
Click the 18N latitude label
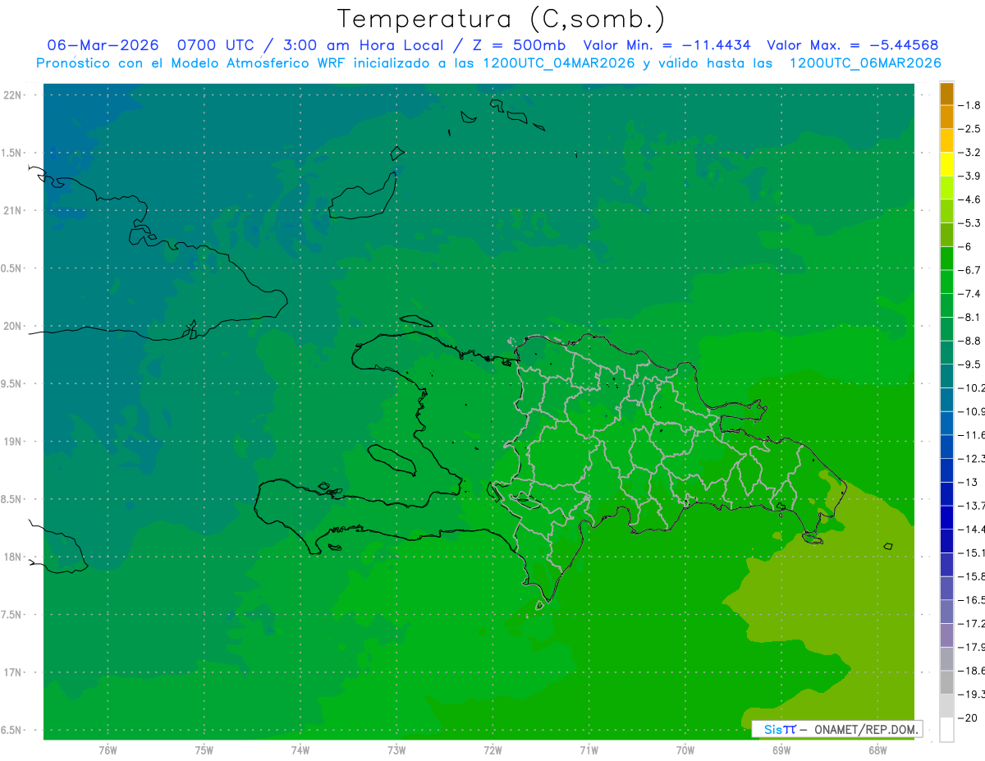(14, 557)
